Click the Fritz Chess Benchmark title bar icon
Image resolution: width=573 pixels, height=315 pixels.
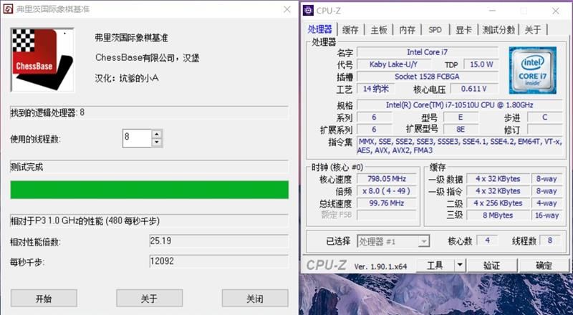(x=7, y=9)
